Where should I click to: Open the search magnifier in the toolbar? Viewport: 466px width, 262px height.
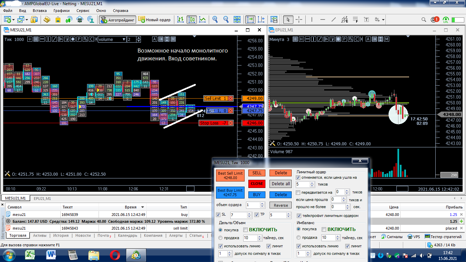(x=424, y=20)
